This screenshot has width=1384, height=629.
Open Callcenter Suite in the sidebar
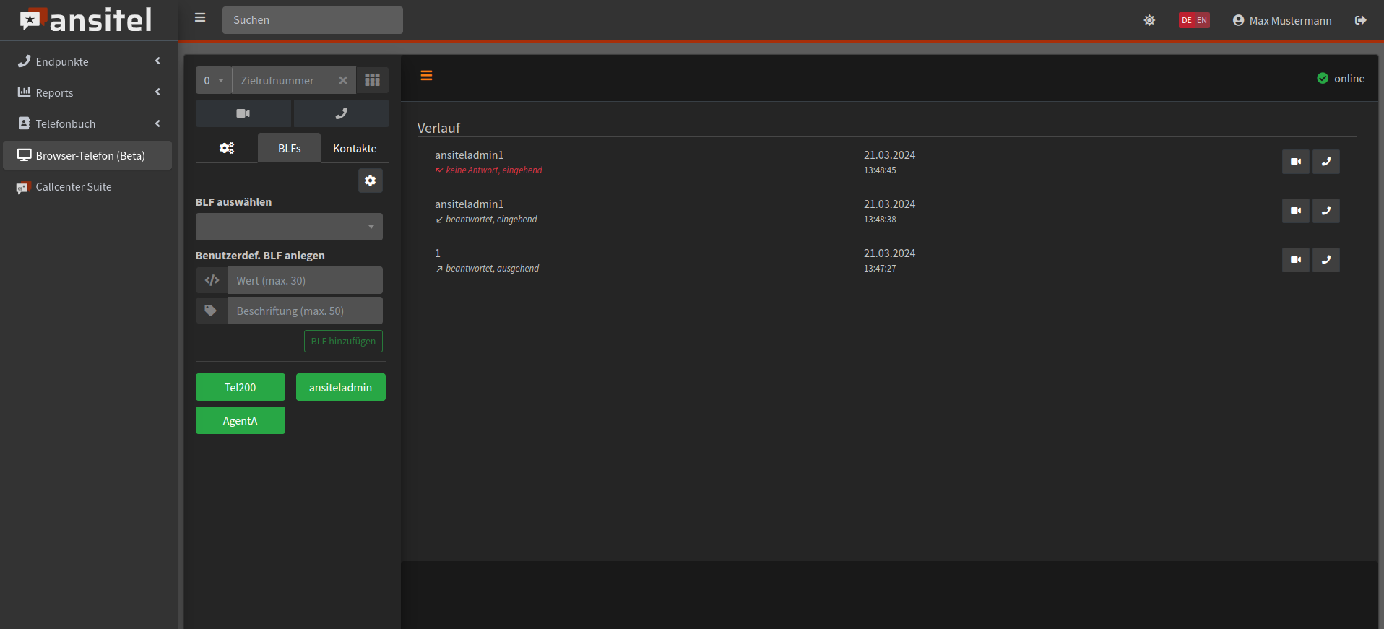click(x=74, y=187)
